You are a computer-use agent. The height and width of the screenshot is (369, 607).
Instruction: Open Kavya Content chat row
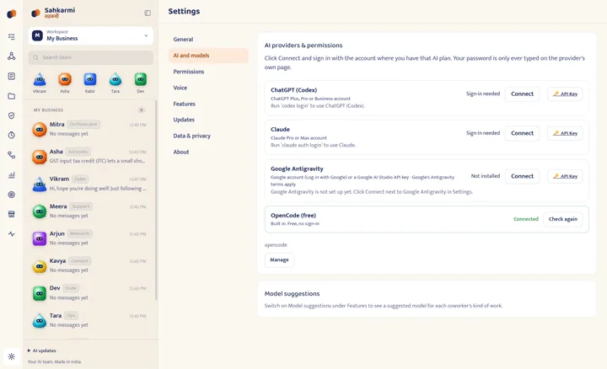coord(90,265)
